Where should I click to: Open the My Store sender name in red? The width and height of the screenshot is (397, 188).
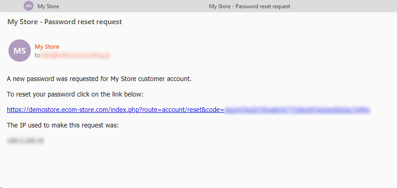pyautogui.click(x=47, y=47)
